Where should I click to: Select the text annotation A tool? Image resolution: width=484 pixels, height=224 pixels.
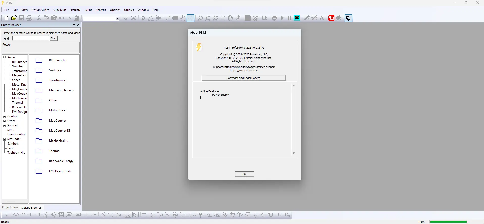point(322,18)
